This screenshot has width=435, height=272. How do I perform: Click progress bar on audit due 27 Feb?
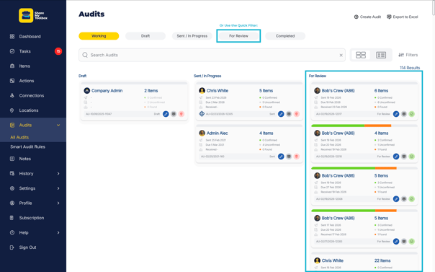point(364,168)
